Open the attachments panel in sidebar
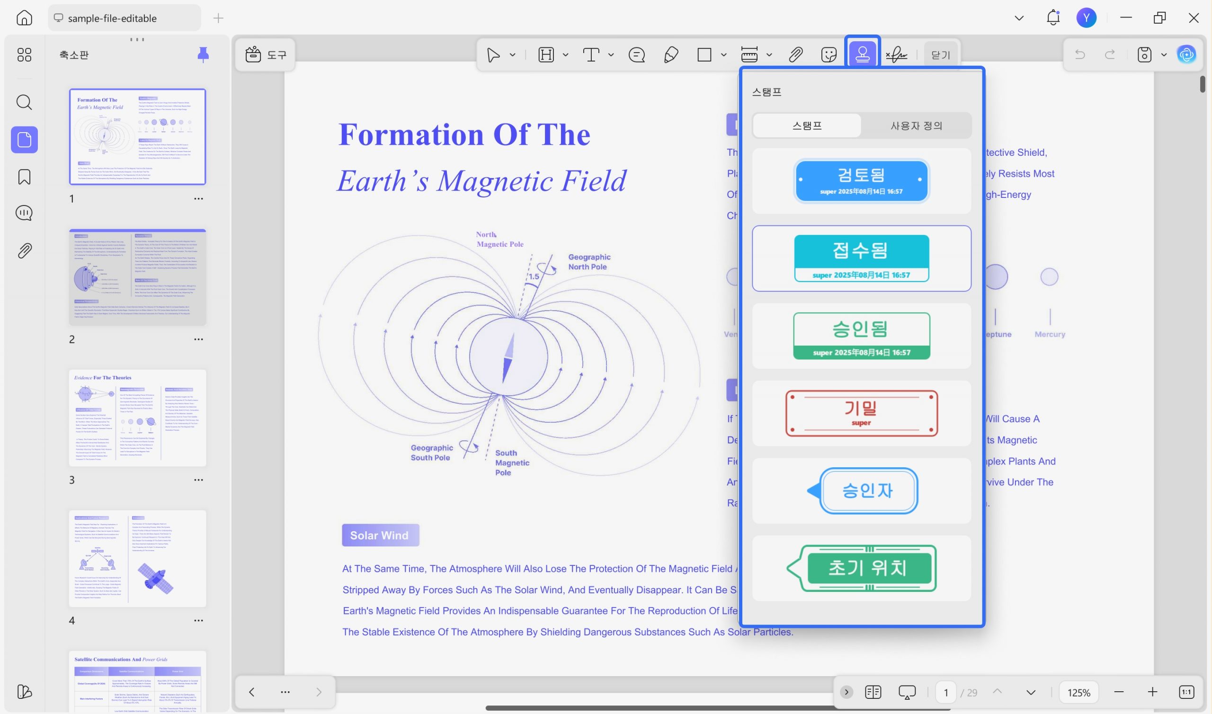 pos(24,250)
